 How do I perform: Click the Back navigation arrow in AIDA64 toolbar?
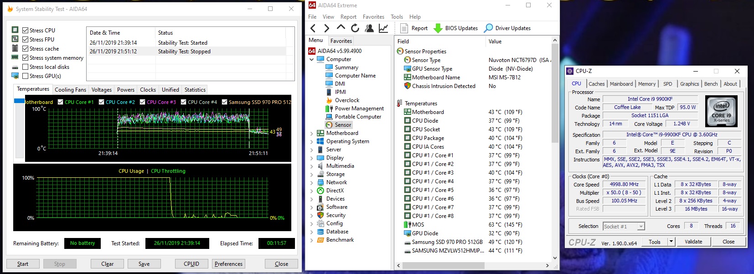click(313, 28)
